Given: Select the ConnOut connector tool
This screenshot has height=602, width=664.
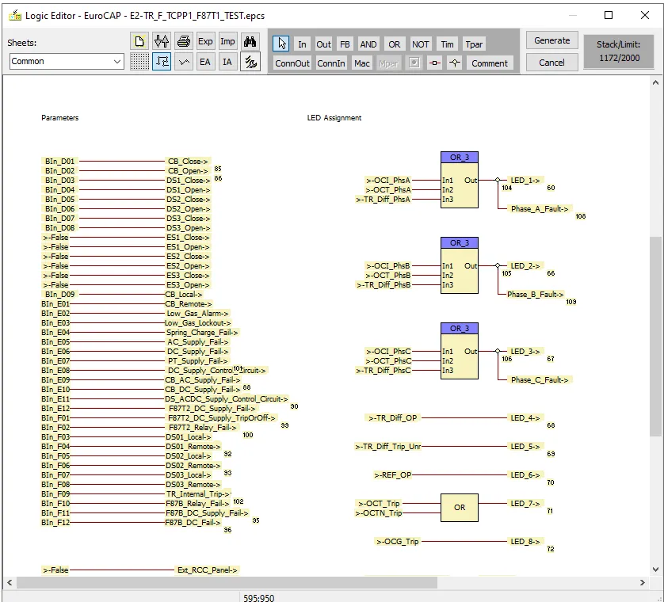Looking at the screenshot, I should pyautogui.click(x=292, y=63).
